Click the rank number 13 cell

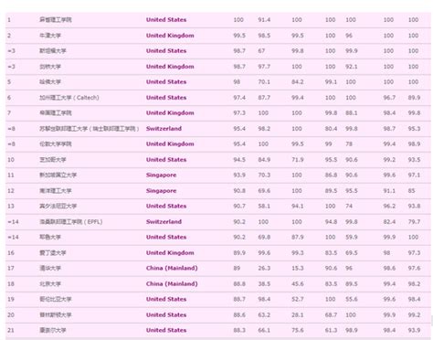pos(11,207)
